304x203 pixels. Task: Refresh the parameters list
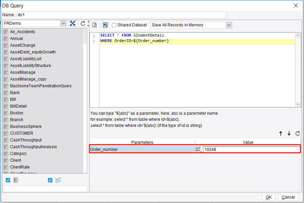pyautogui.click(x=298, y=134)
